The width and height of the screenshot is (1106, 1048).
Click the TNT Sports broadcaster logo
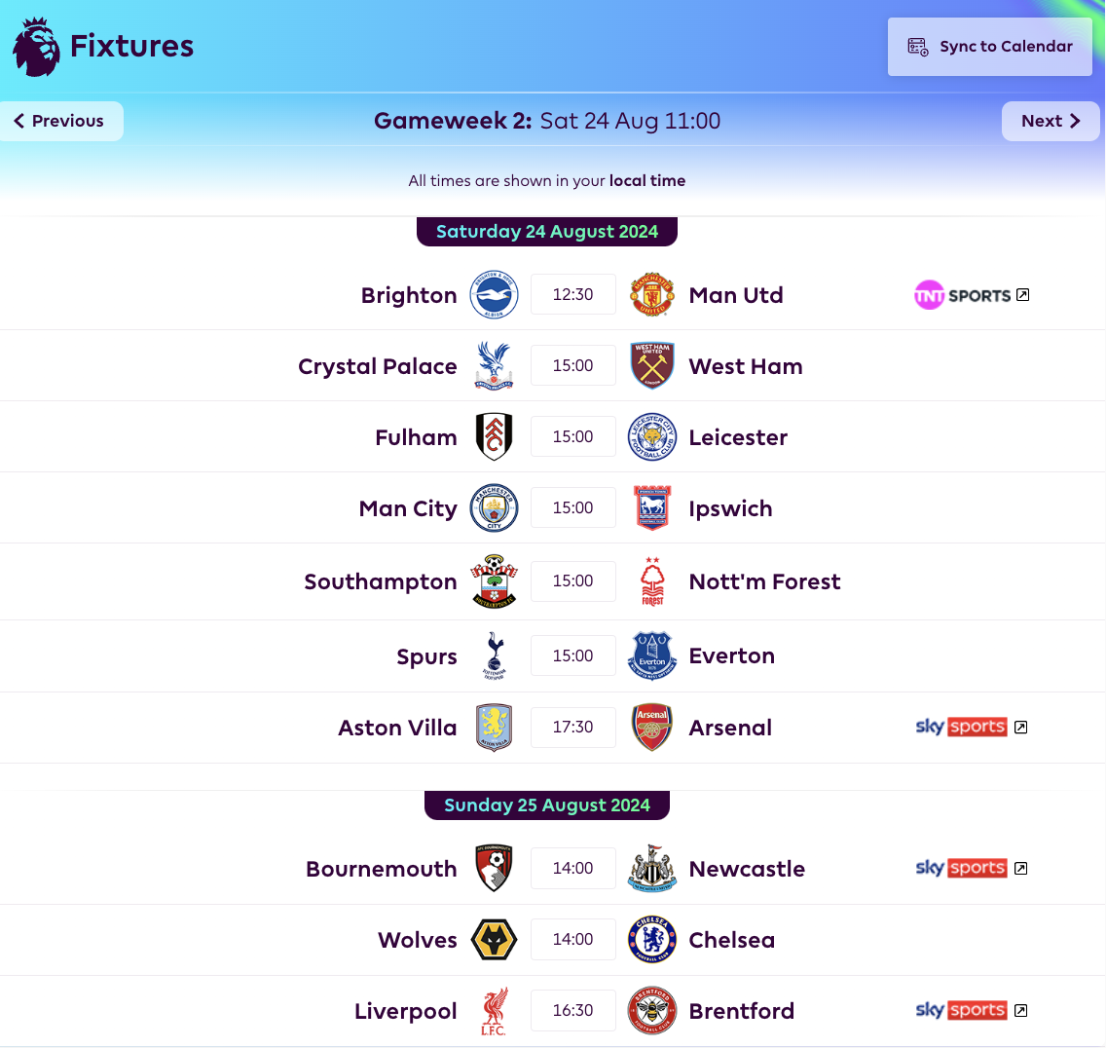(962, 294)
